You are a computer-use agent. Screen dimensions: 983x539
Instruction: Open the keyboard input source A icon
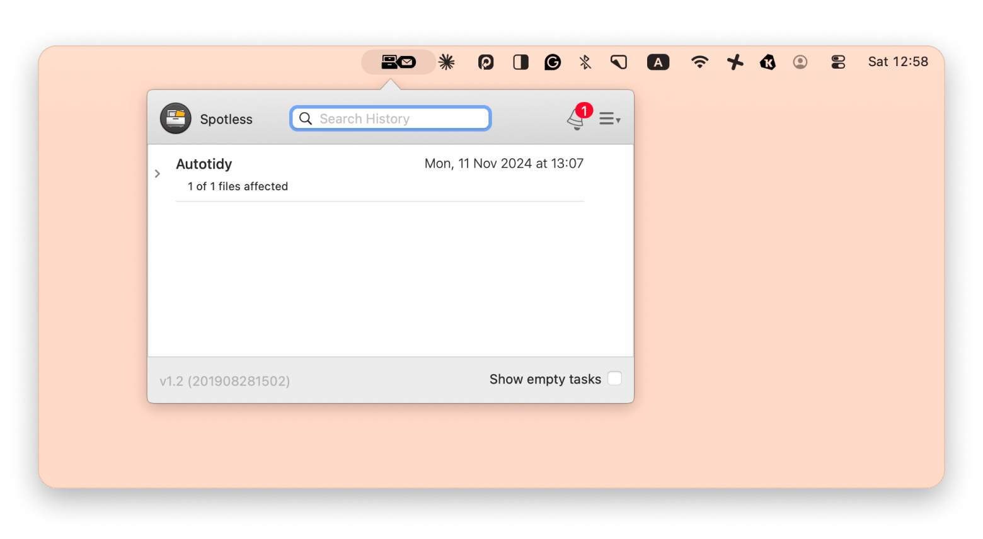click(x=658, y=62)
